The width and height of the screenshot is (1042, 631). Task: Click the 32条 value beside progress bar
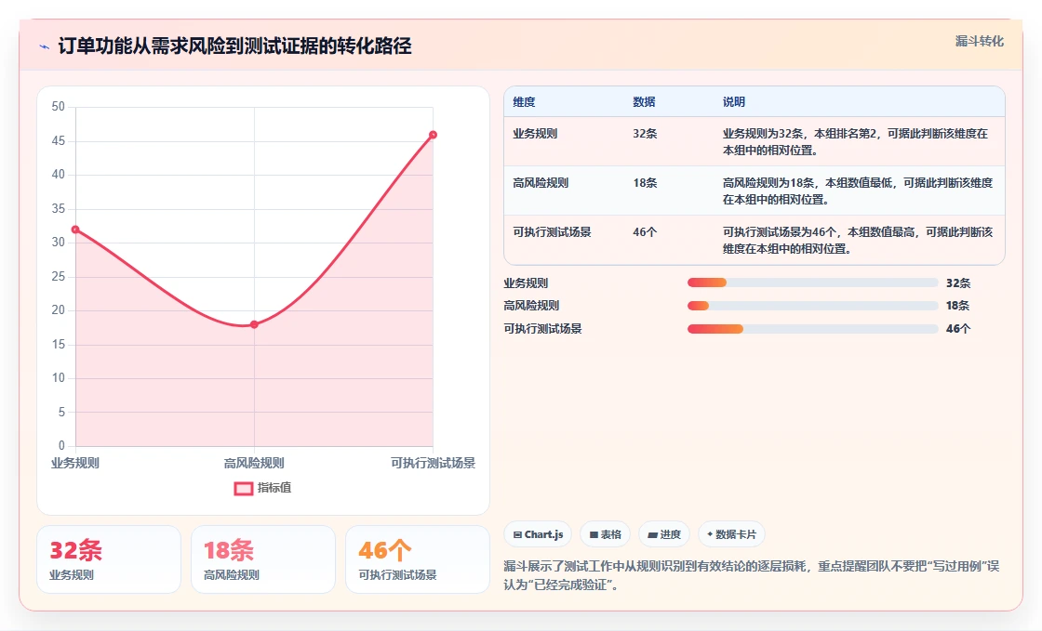coord(958,283)
